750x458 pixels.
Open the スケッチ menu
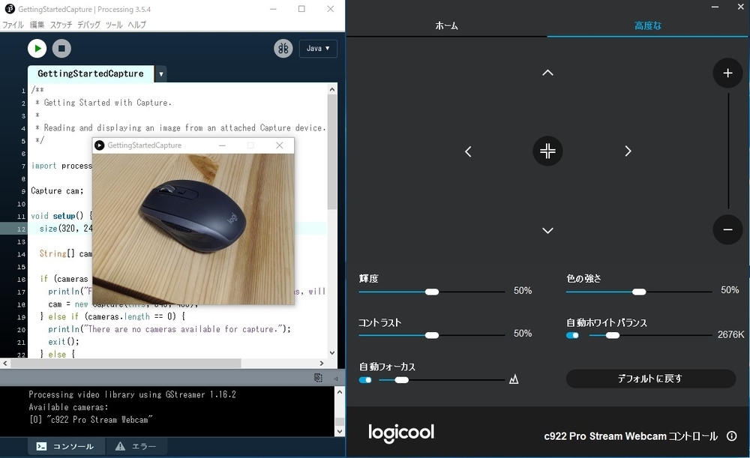tap(61, 25)
